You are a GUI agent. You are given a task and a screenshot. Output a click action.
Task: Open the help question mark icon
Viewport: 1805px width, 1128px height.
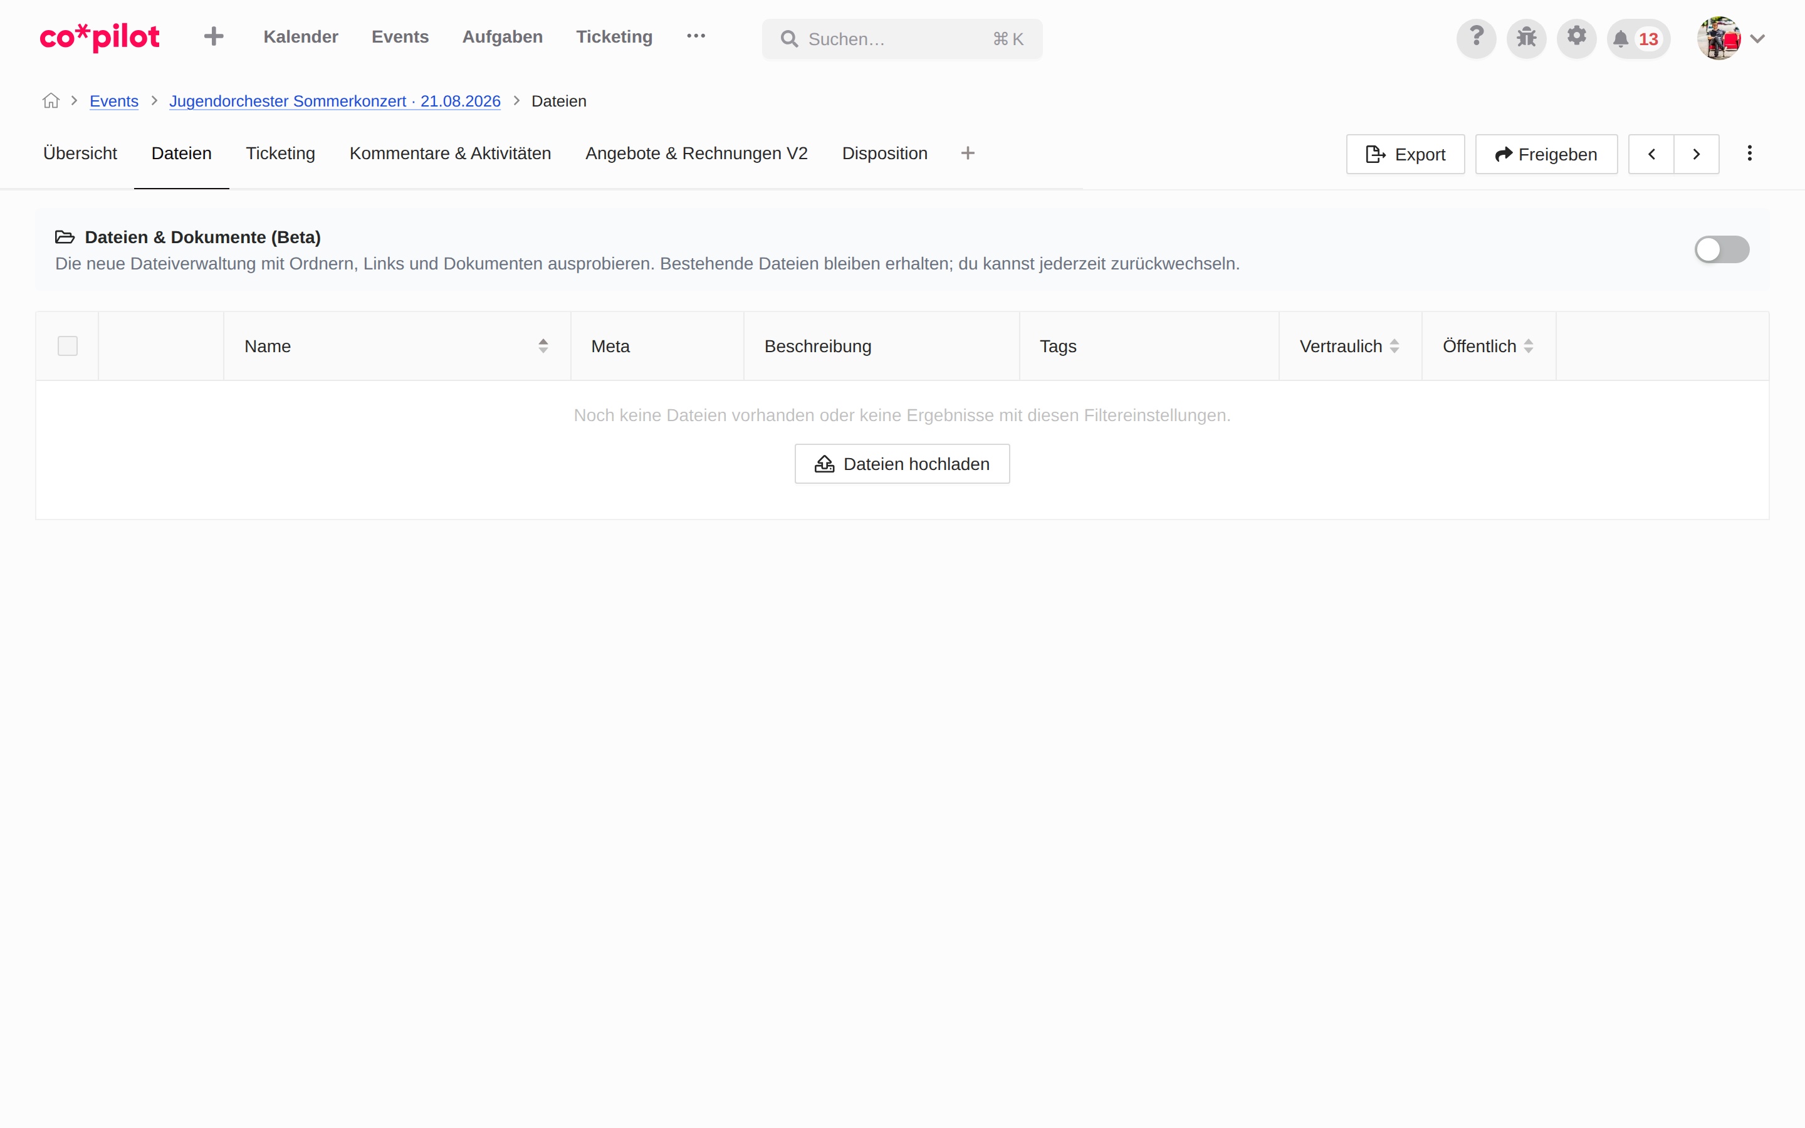(1476, 38)
